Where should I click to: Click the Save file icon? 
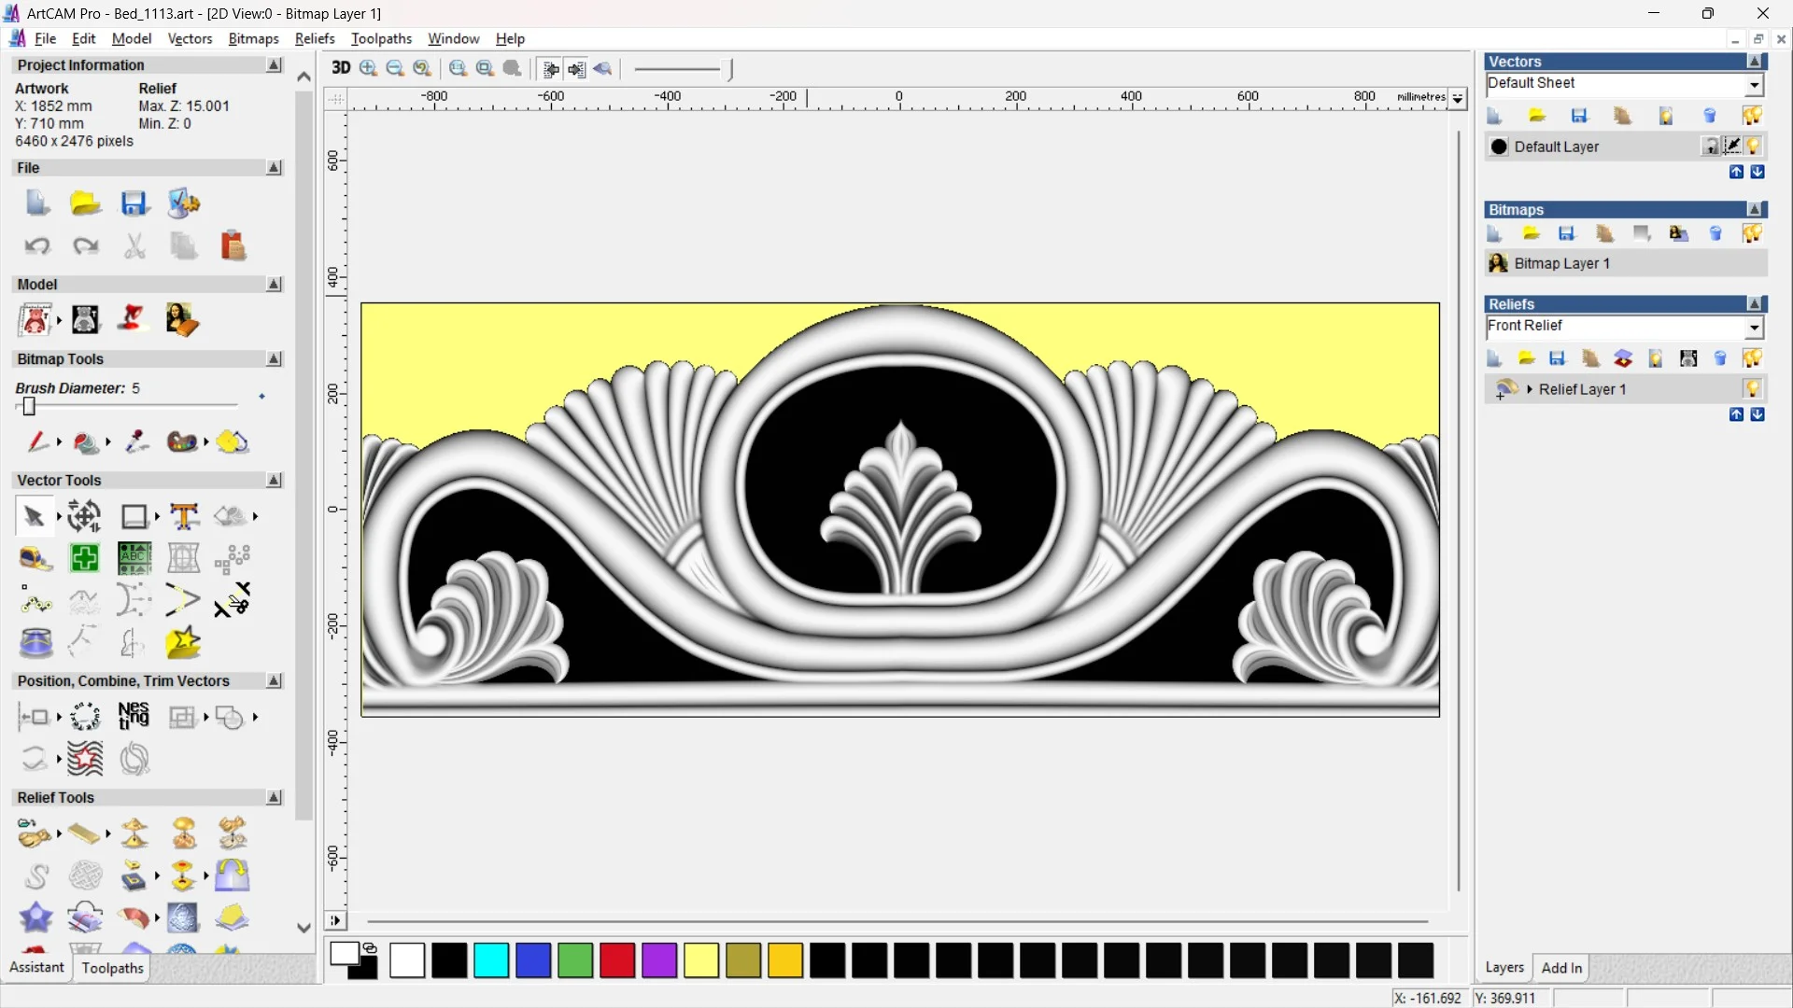click(134, 203)
